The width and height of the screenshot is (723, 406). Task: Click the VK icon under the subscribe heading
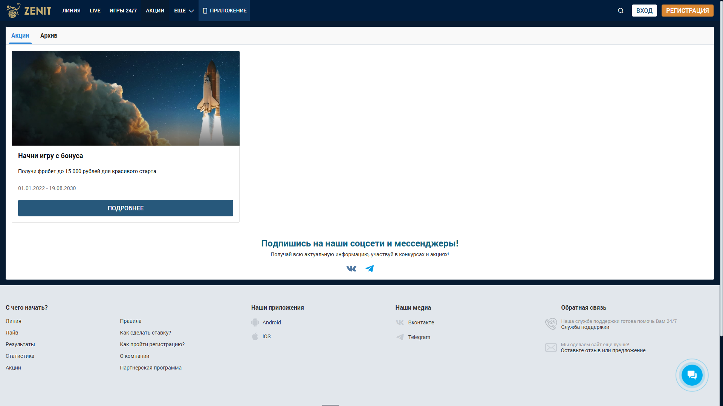coord(351,268)
